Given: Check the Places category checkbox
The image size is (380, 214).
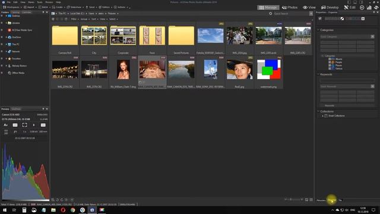Looking at the screenshot, I should pyautogui.click(x=330, y=65).
